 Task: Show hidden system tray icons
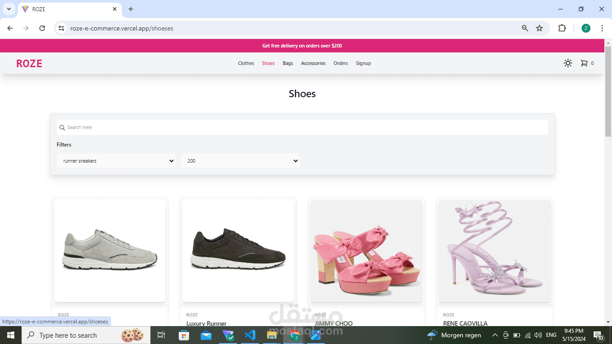pos(495,335)
